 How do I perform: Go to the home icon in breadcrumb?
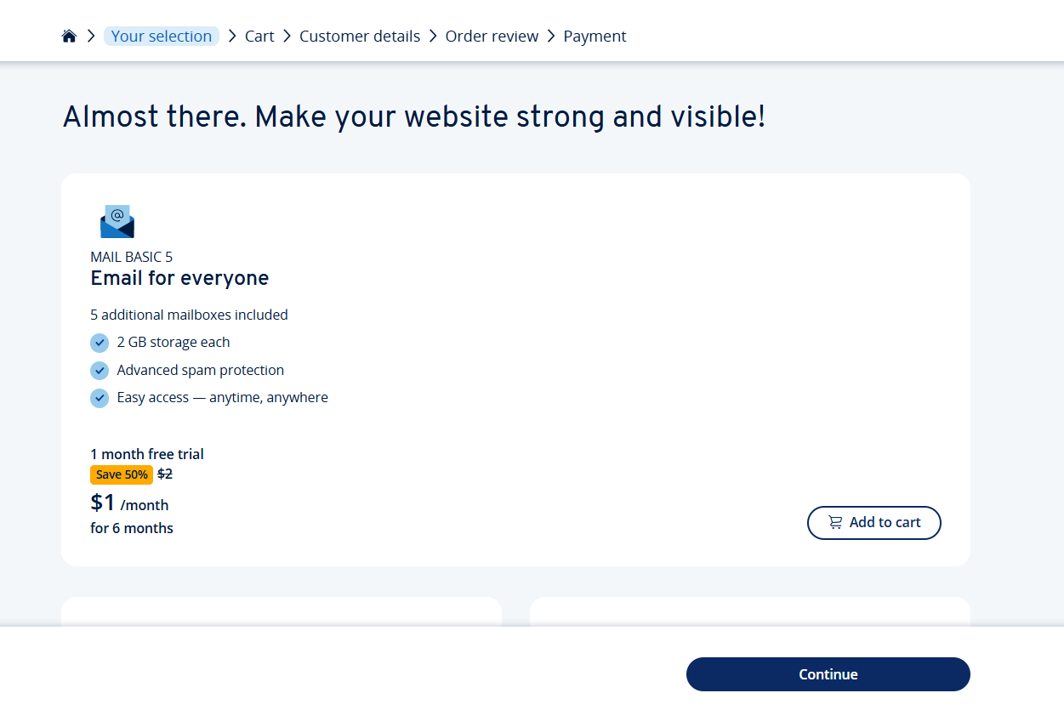69,36
